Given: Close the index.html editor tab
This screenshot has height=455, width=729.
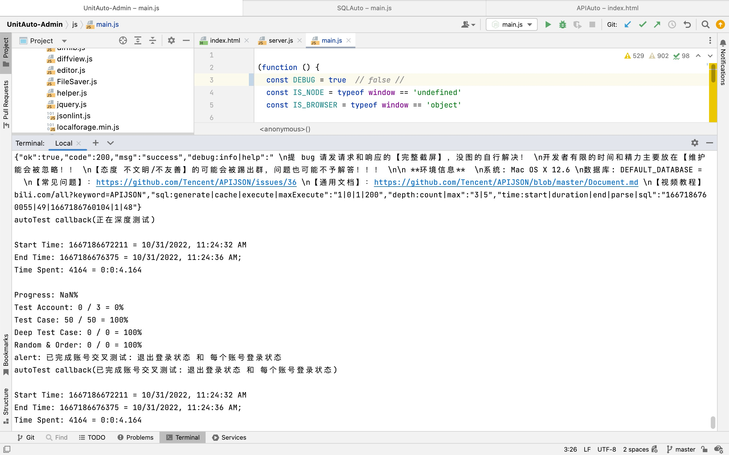Looking at the screenshot, I should (x=246, y=40).
